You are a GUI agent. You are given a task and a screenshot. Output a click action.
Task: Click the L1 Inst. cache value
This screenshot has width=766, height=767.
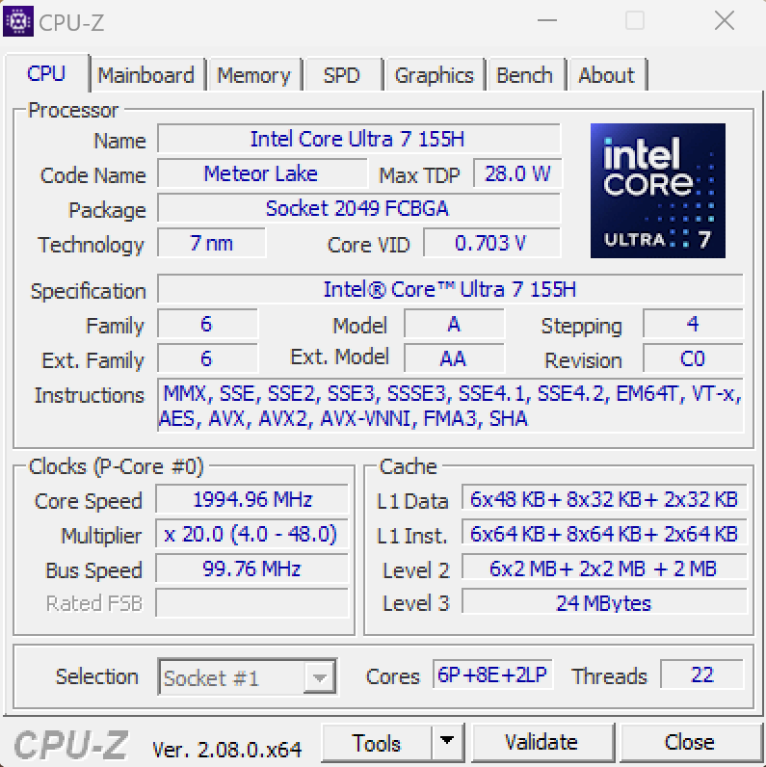coord(604,535)
